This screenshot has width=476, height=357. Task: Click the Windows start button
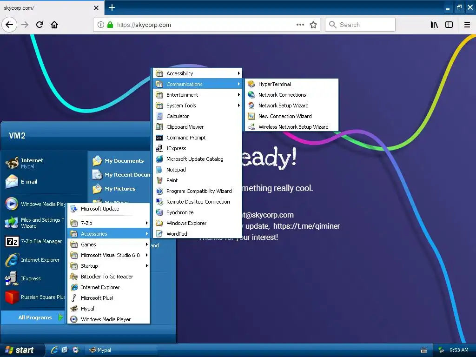[x=22, y=350]
